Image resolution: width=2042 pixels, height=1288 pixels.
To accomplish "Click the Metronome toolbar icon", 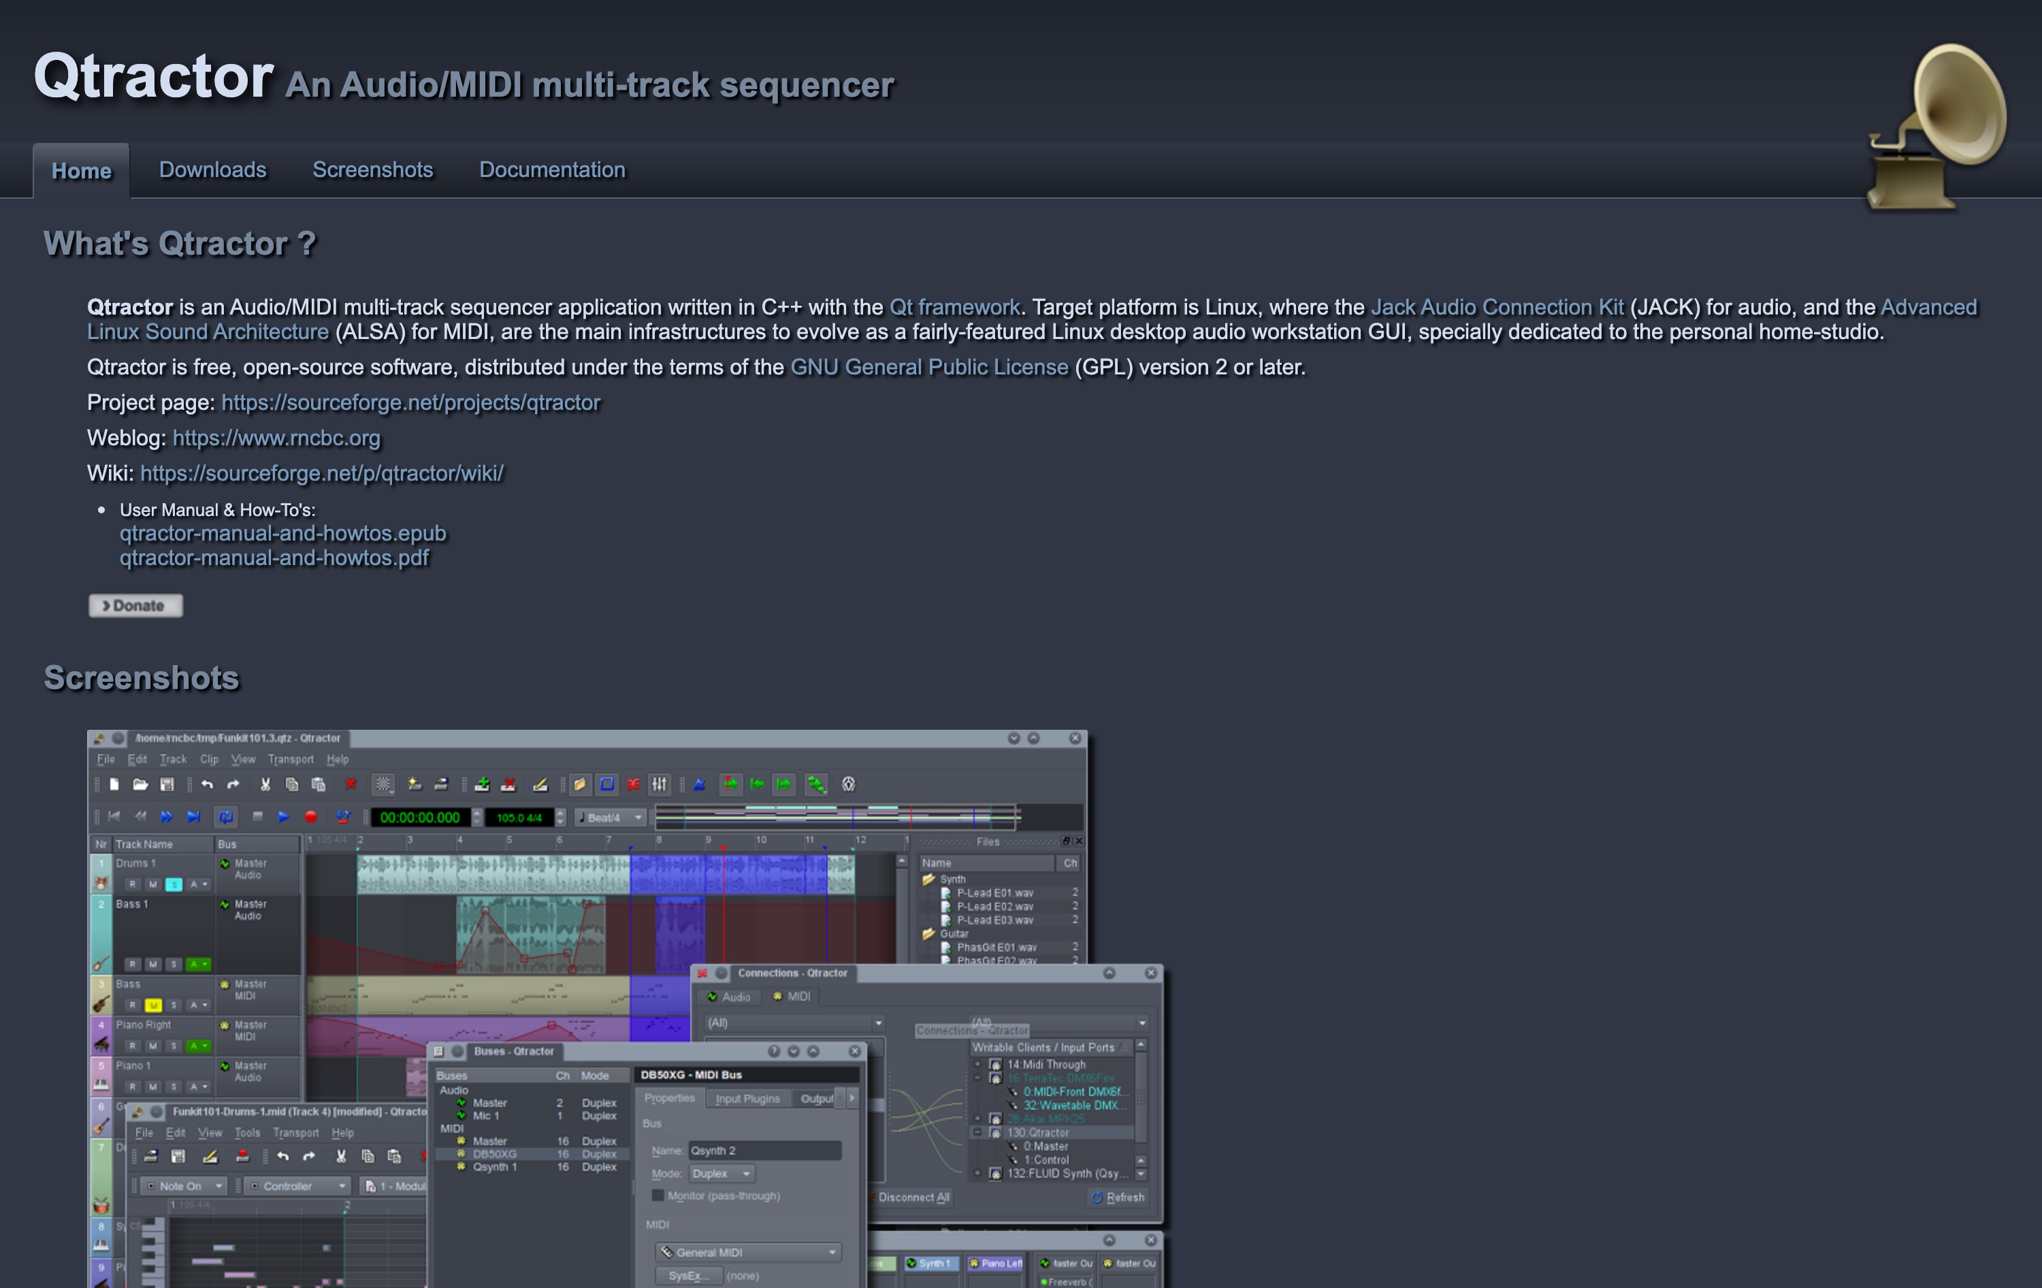I will [699, 784].
